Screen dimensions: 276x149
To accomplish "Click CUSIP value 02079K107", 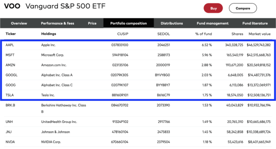I will (120, 85).
